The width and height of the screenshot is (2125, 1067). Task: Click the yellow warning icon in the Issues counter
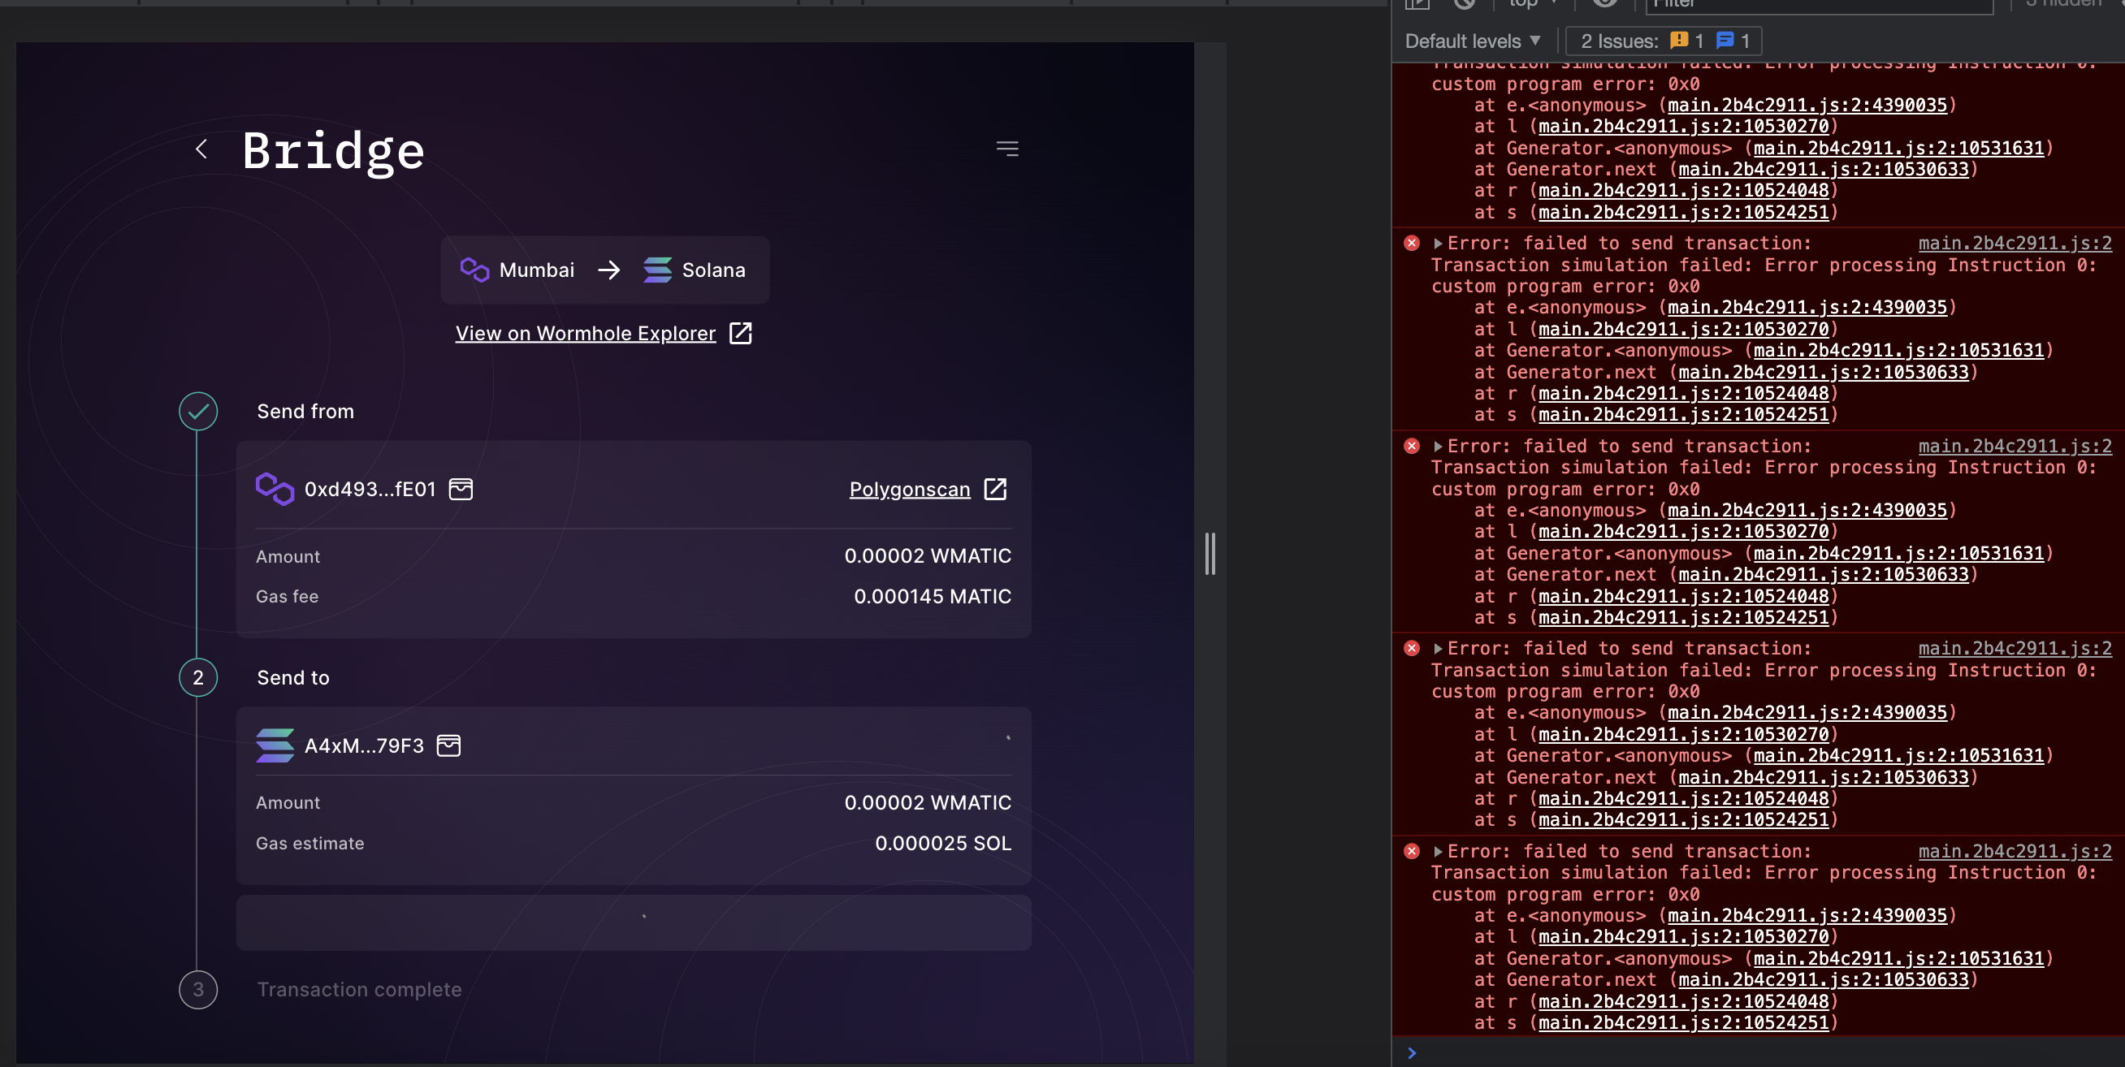coord(1680,41)
